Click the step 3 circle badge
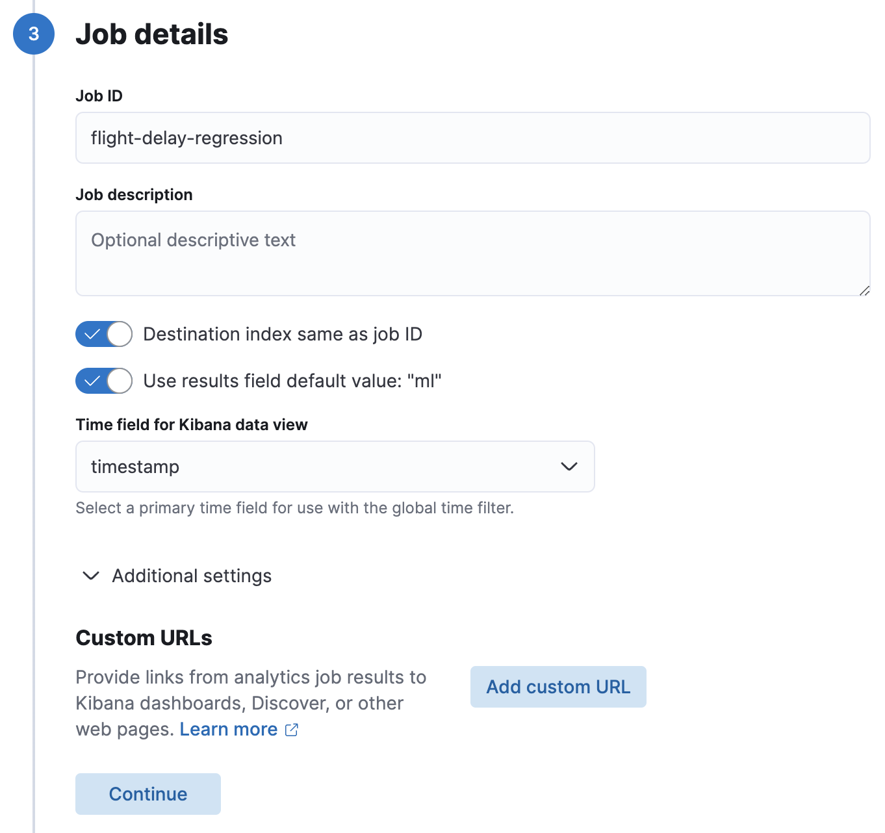 pyautogui.click(x=33, y=34)
